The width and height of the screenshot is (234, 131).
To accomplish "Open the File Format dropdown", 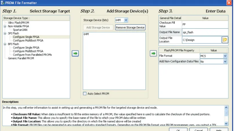I will click(x=225, y=56).
